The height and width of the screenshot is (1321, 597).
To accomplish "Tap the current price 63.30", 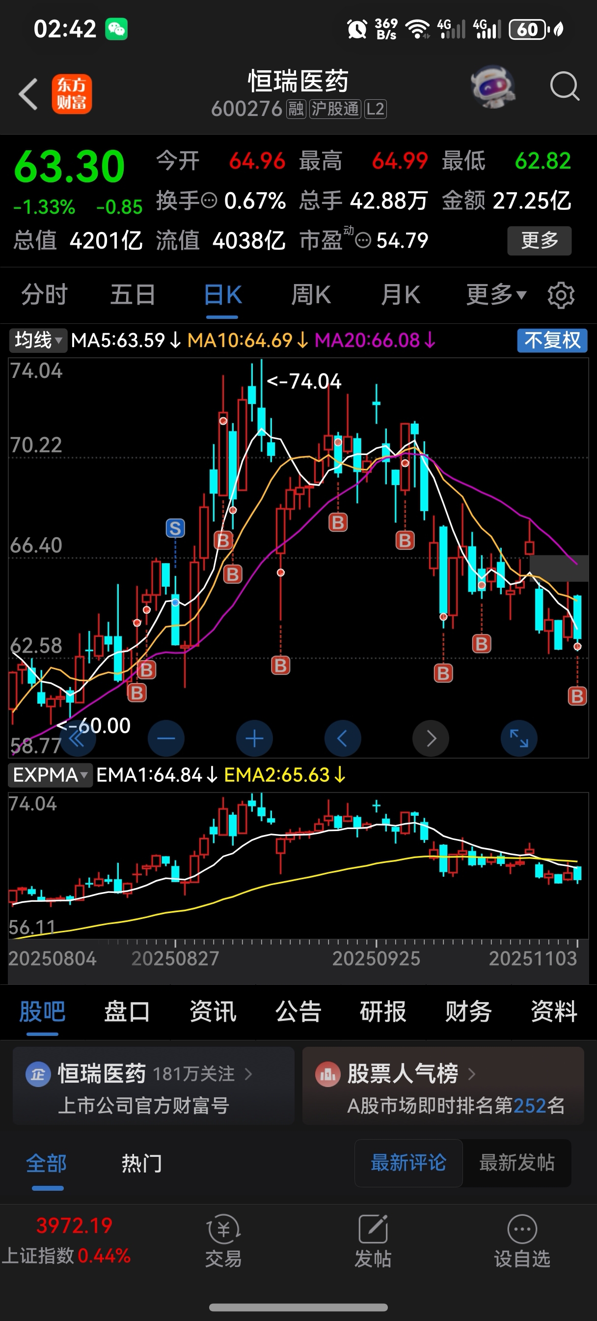I will point(69,166).
